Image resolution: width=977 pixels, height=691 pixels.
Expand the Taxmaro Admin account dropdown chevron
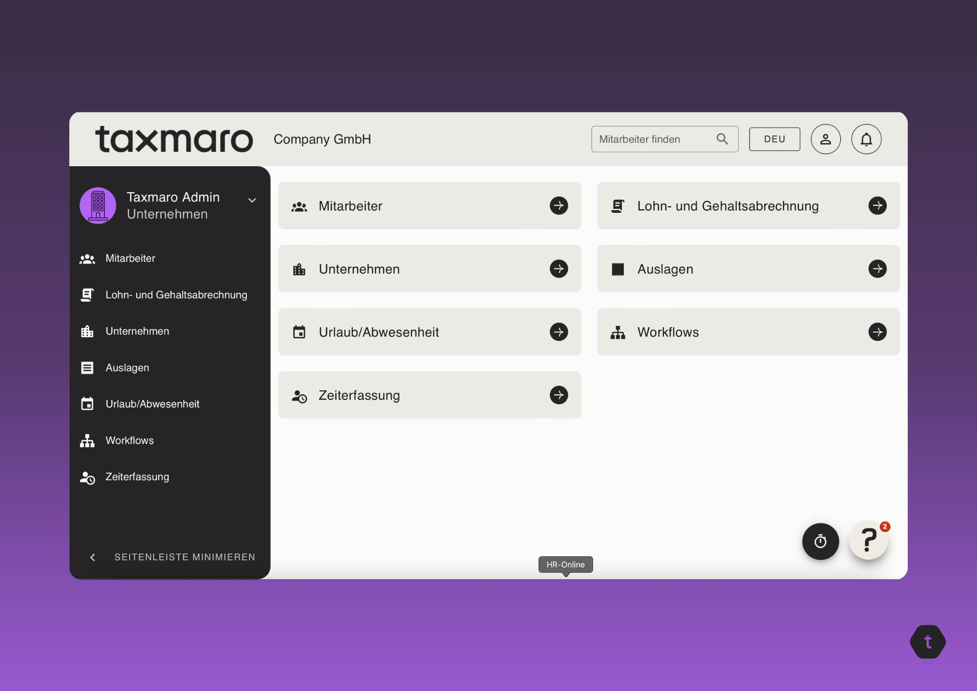pos(252,200)
